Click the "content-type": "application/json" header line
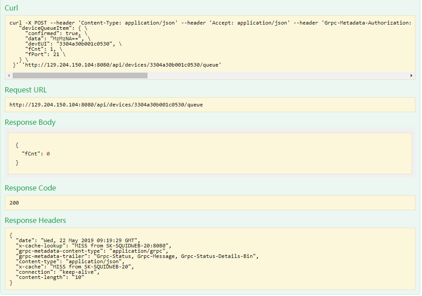 [x=70, y=261]
